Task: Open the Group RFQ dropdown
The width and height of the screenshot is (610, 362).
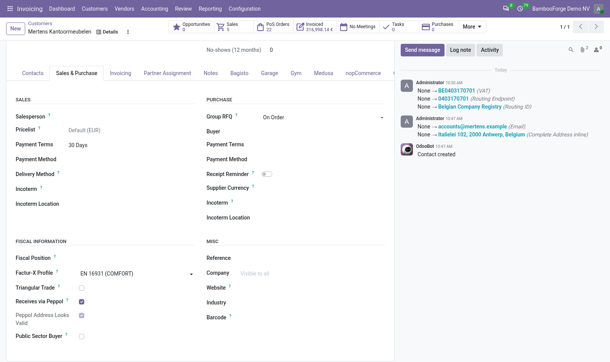Action: coord(323,117)
